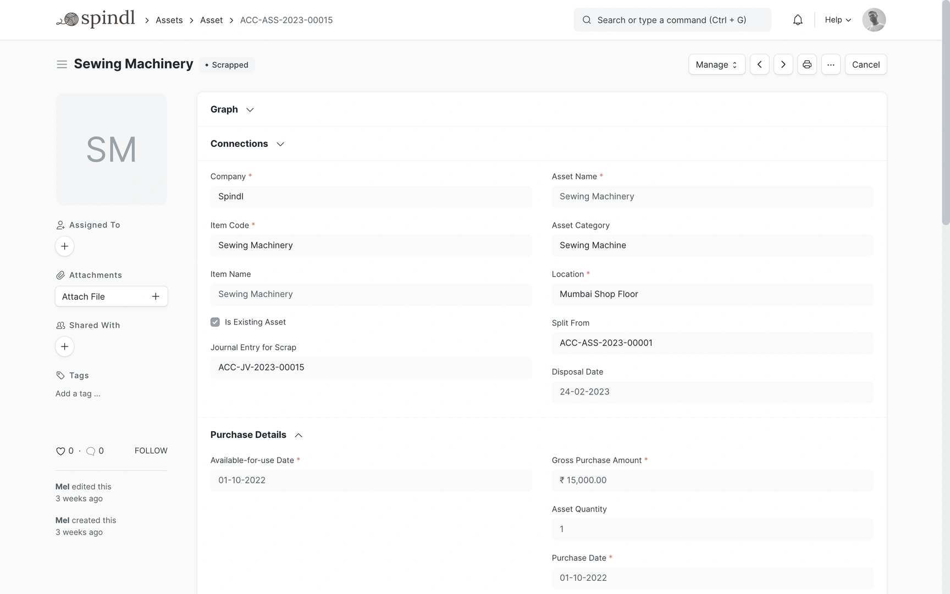The image size is (950, 594).
Task: Click the search command bar
Action: click(x=672, y=20)
